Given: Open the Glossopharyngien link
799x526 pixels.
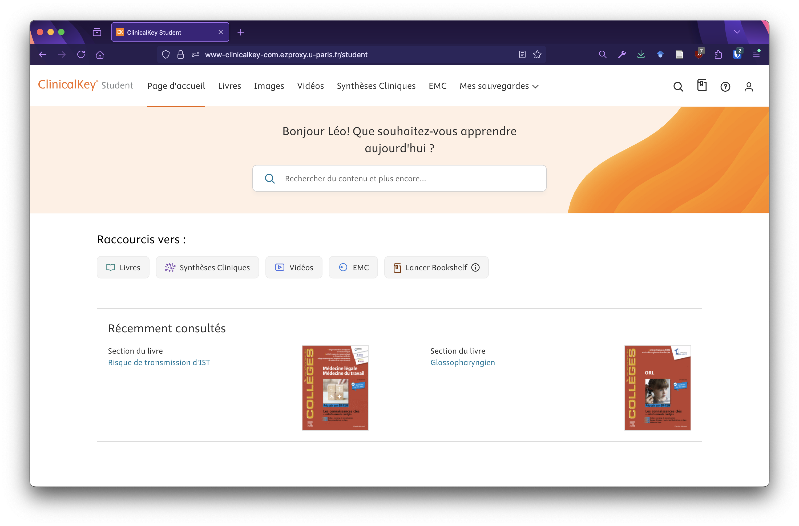Looking at the screenshot, I should (x=463, y=363).
